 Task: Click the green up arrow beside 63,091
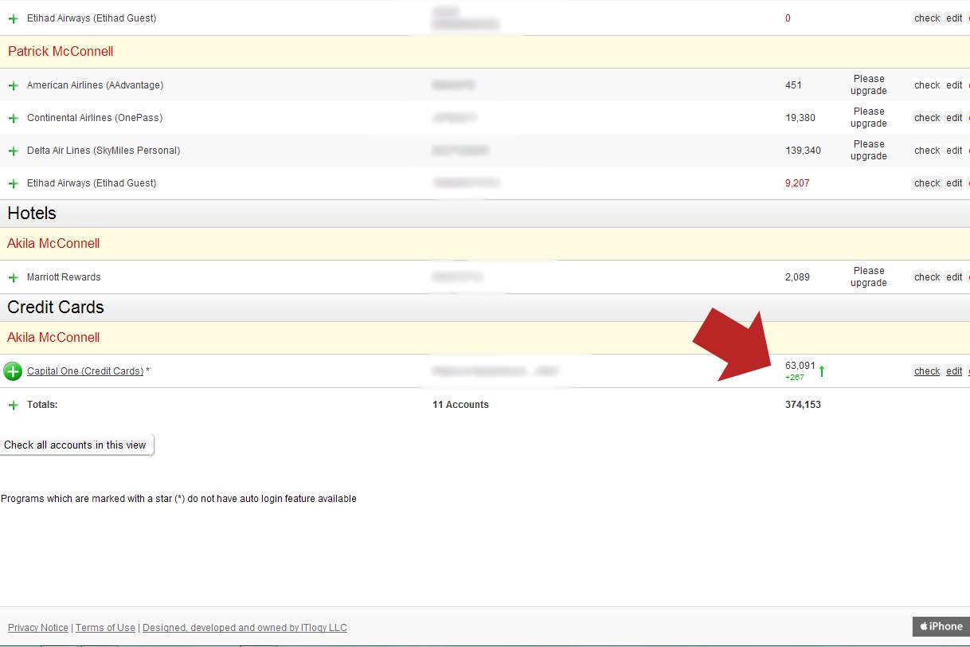[x=822, y=371]
